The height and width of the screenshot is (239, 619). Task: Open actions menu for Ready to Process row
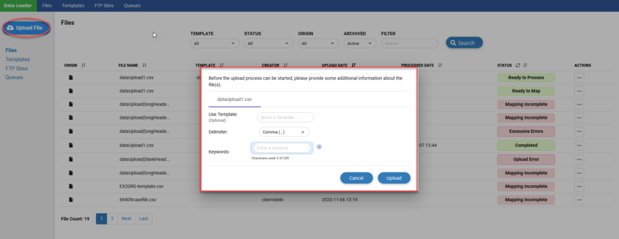[579, 78]
